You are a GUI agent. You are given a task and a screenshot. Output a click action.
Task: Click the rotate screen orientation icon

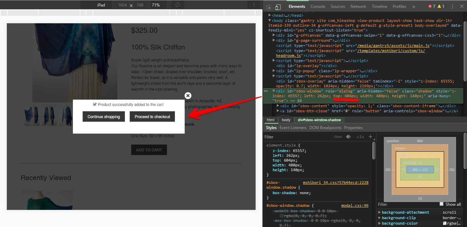(x=178, y=5)
